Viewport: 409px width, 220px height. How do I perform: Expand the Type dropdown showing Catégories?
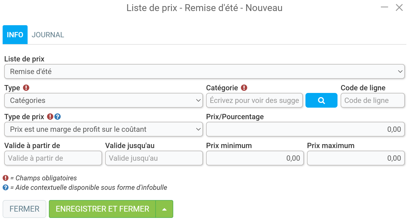[x=104, y=100]
